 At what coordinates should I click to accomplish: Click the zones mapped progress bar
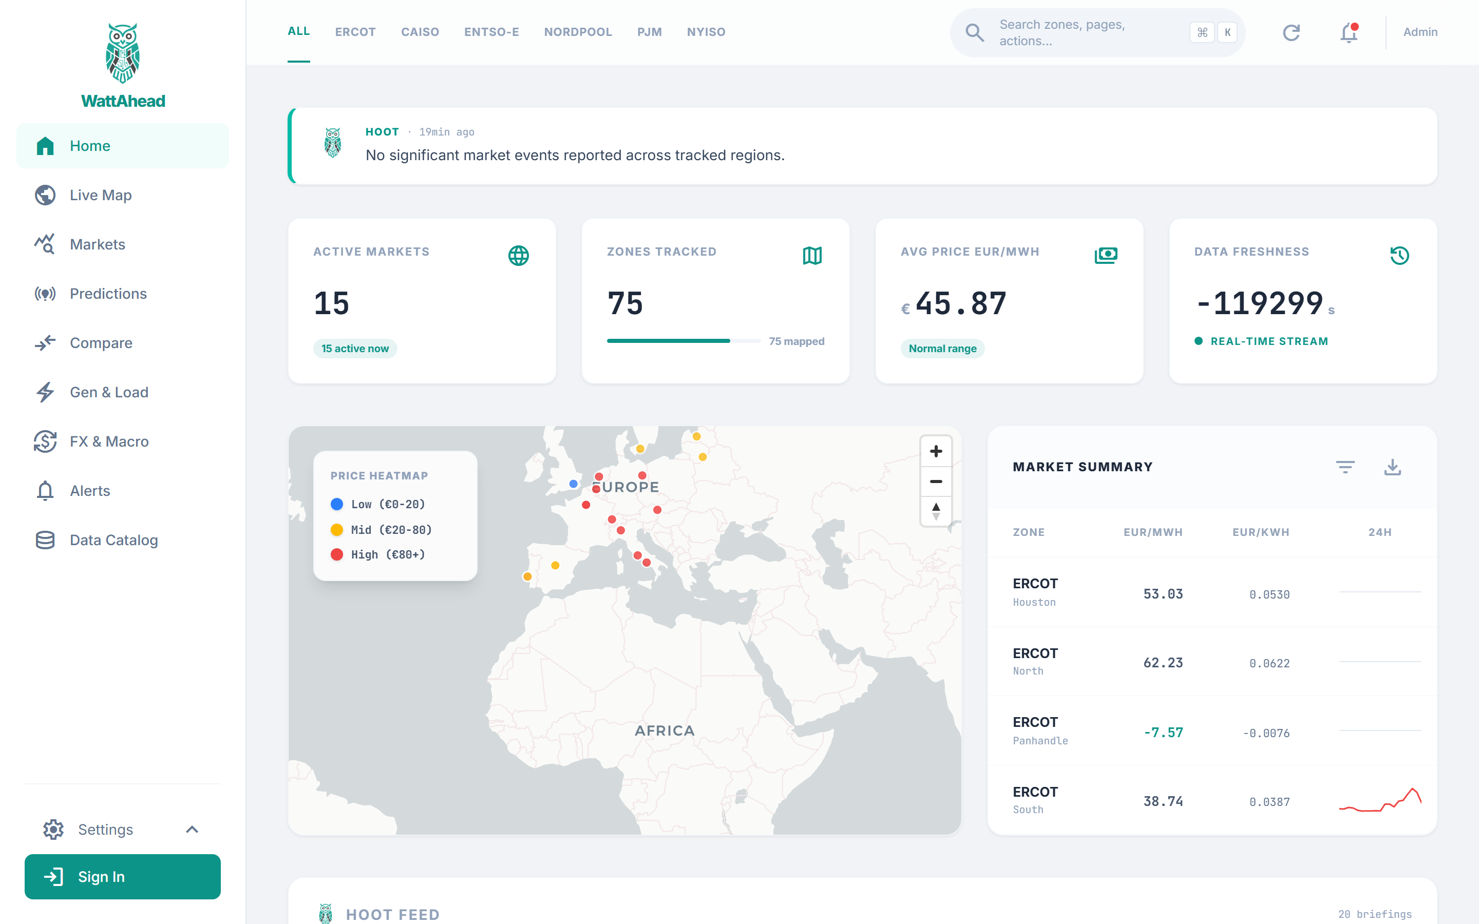click(684, 341)
